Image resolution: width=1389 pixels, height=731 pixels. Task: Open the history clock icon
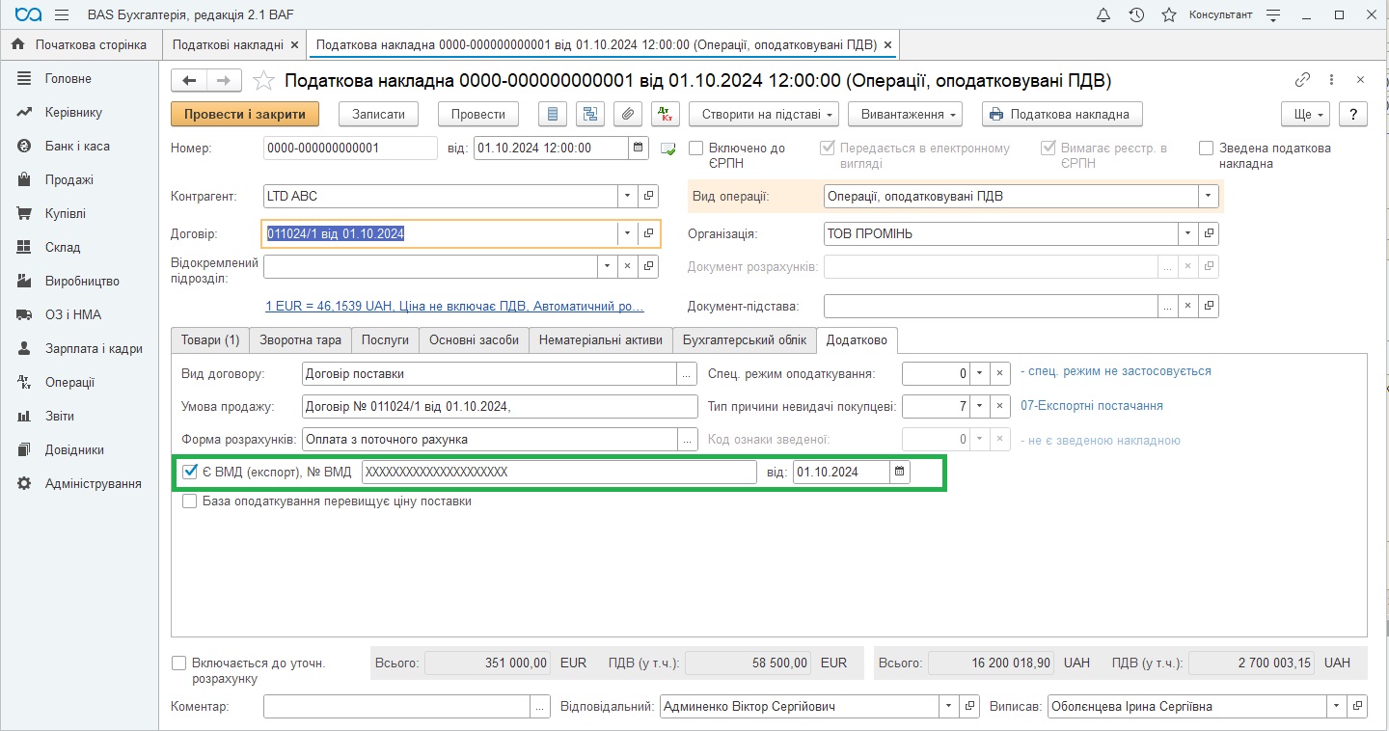[1136, 14]
